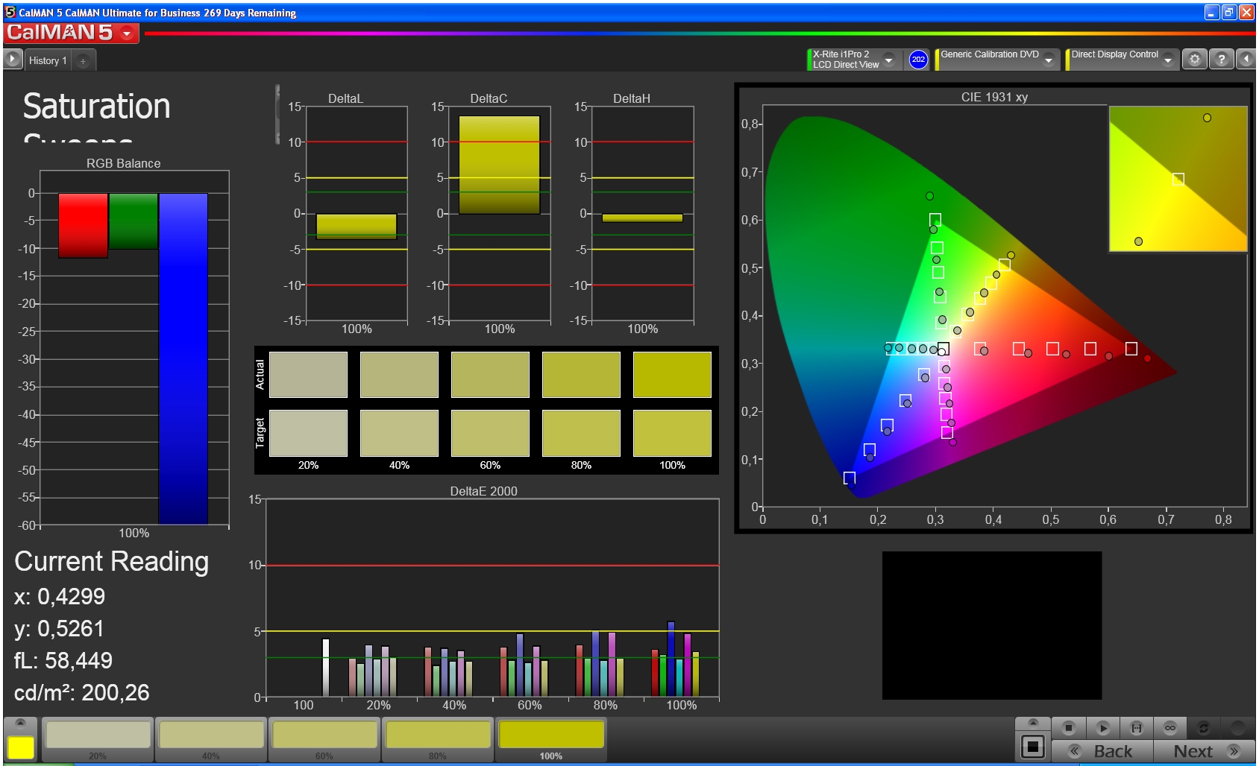The image size is (1259, 766).
Task: Select the yellow color swatch at bottom left
Action: click(21, 747)
